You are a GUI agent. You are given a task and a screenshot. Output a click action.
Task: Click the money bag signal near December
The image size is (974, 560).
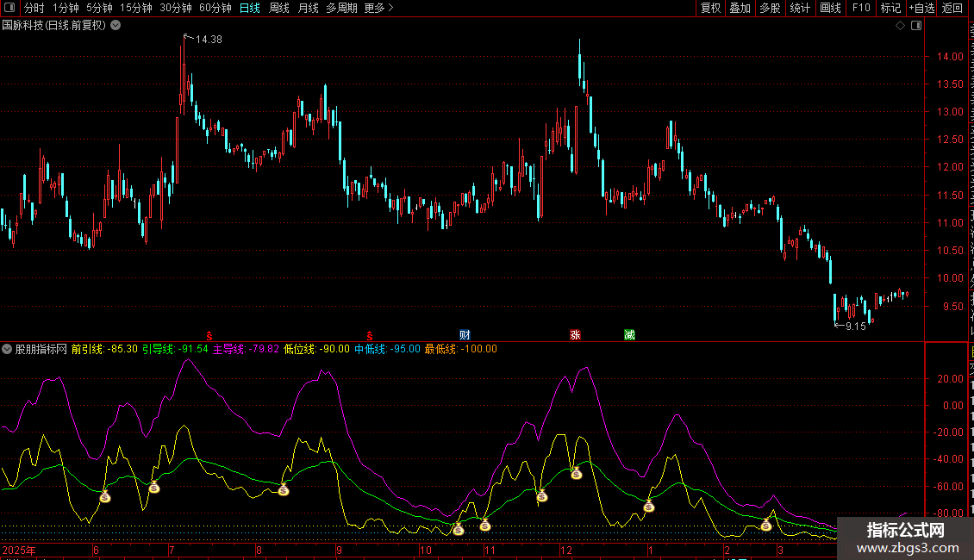pyautogui.click(x=576, y=473)
